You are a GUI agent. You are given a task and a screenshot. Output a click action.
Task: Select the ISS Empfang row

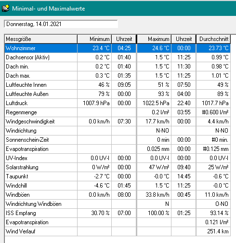point(118,213)
